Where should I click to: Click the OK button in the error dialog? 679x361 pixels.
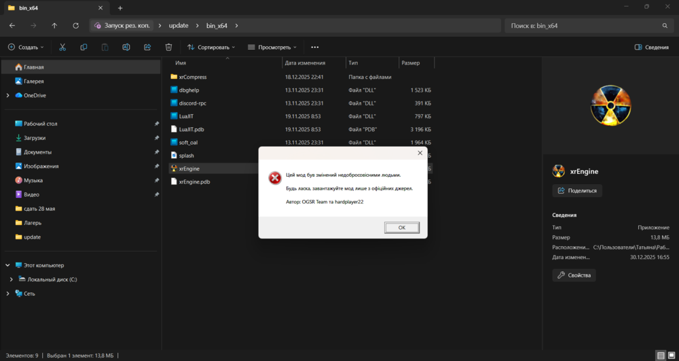[x=402, y=228]
